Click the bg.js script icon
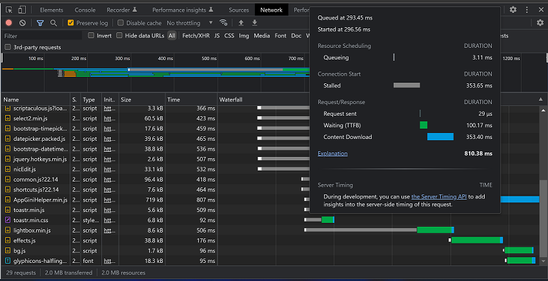Image resolution: width=548 pixels, height=281 pixels. [8, 251]
